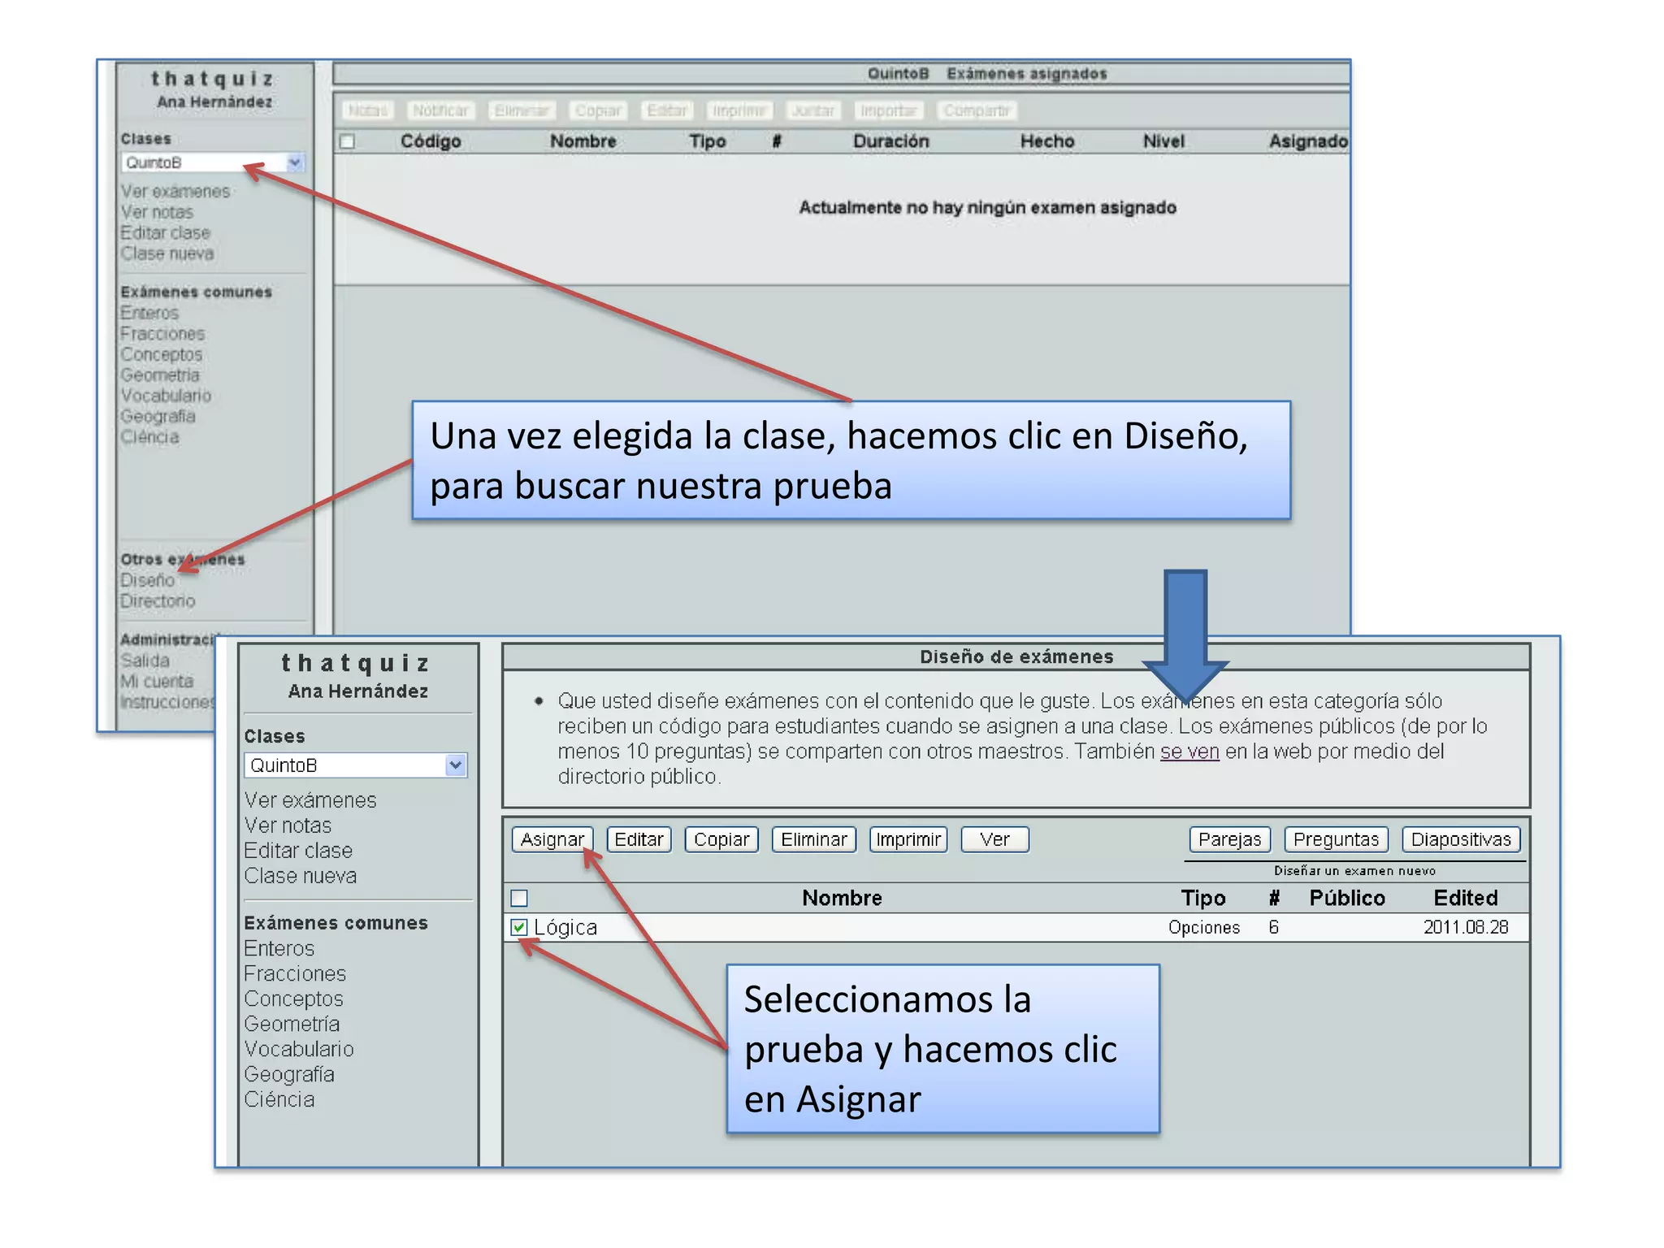The height and width of the screenshot is (1248, 1664).
Task: Click the 2011.08.28 edited date cell
Action: click(1466, 927)
